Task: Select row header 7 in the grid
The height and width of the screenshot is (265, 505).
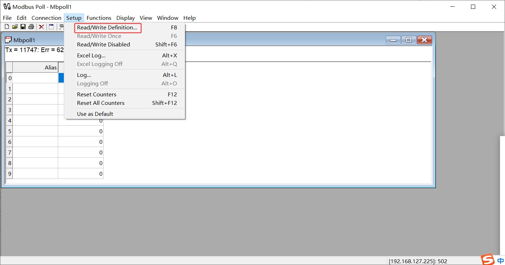Action: (10, 152)
